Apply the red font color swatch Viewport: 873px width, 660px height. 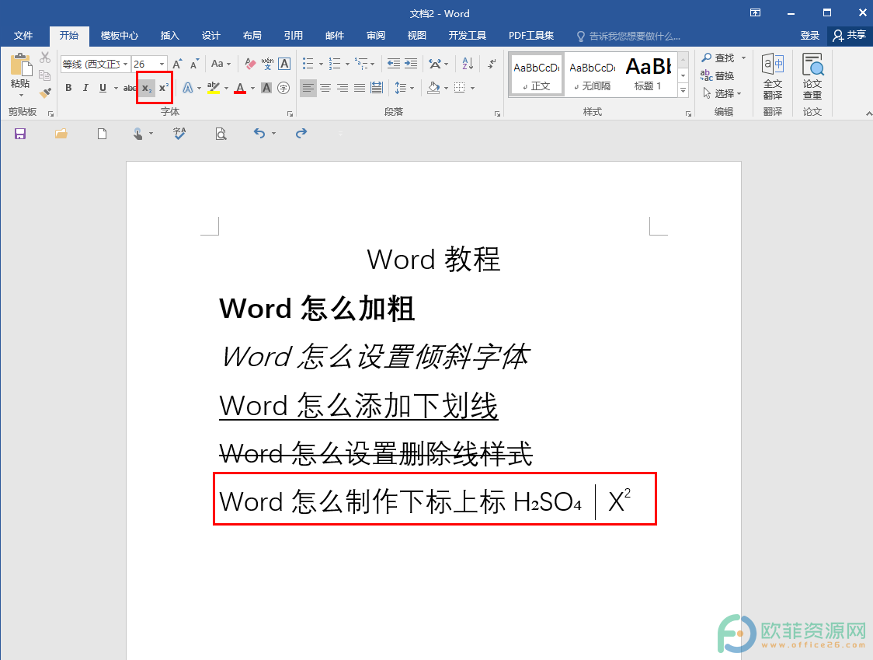tap(240, 88)
